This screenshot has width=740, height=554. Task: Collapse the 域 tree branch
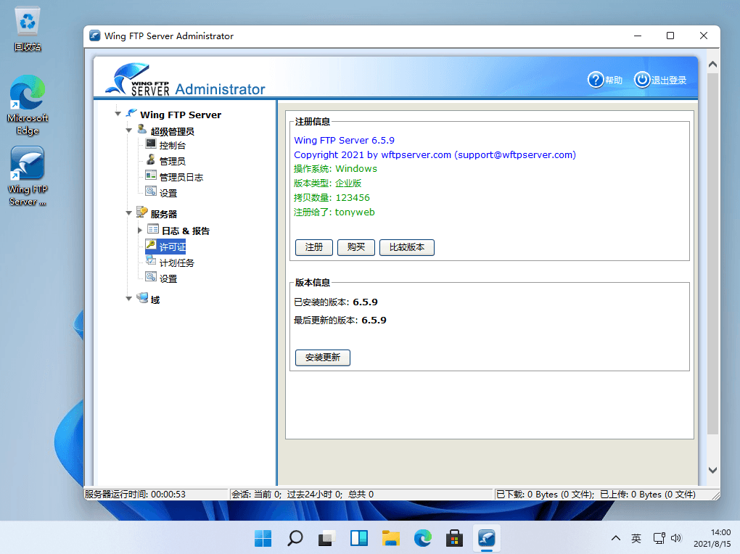point(129,298)
